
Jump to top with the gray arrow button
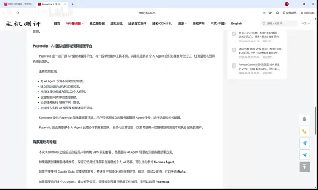[304, 166]
